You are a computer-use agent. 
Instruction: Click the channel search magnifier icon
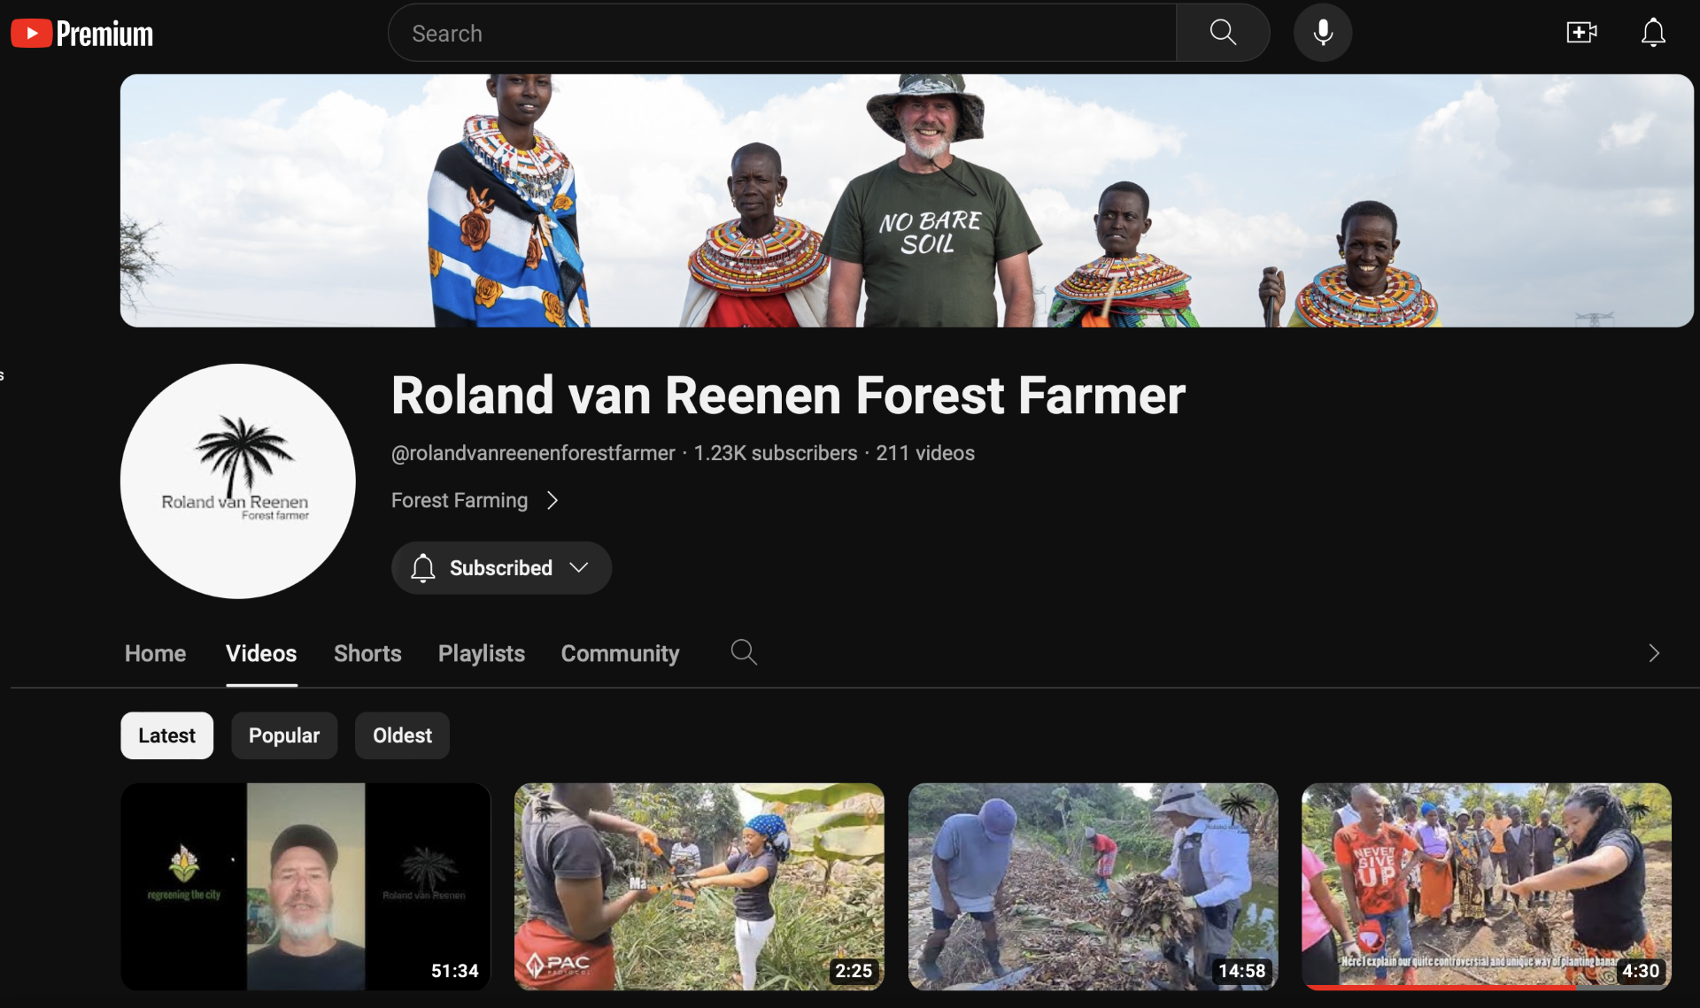click(744, 653)
